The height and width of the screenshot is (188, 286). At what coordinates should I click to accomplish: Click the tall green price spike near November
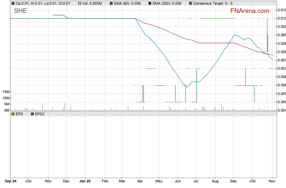click(x=267, y=33)
